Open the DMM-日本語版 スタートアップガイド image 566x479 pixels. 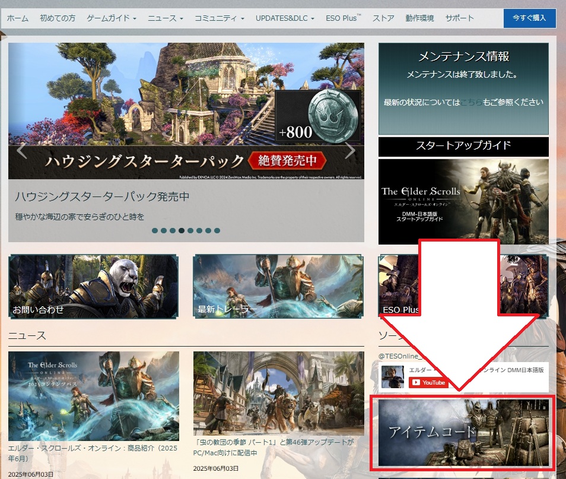tap(463, 202)
